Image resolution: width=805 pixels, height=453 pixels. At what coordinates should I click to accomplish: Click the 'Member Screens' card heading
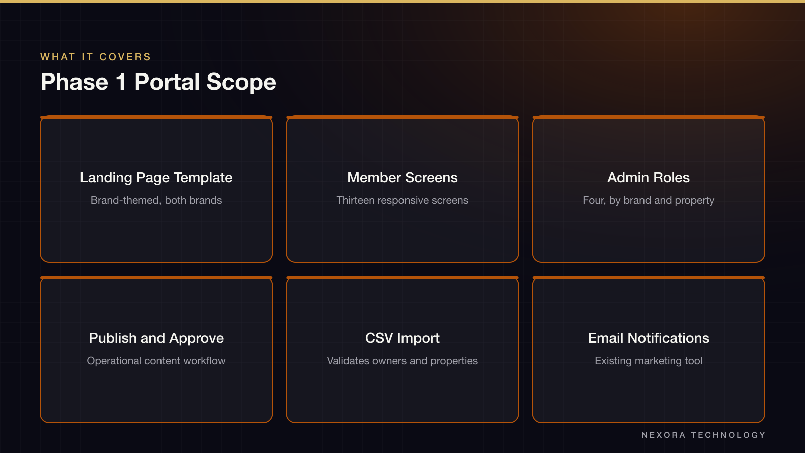click(403, 178)
